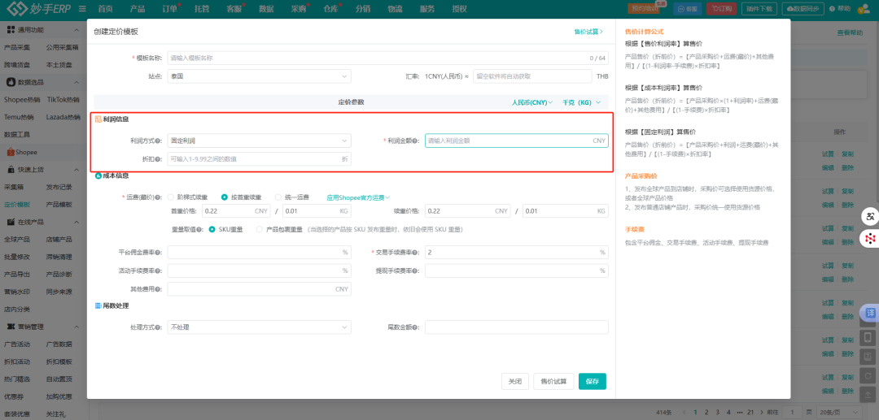The height and width of the screenshot is (420, 879).
Task: Open 客服 customer service chat
Action: pos(688,8)
